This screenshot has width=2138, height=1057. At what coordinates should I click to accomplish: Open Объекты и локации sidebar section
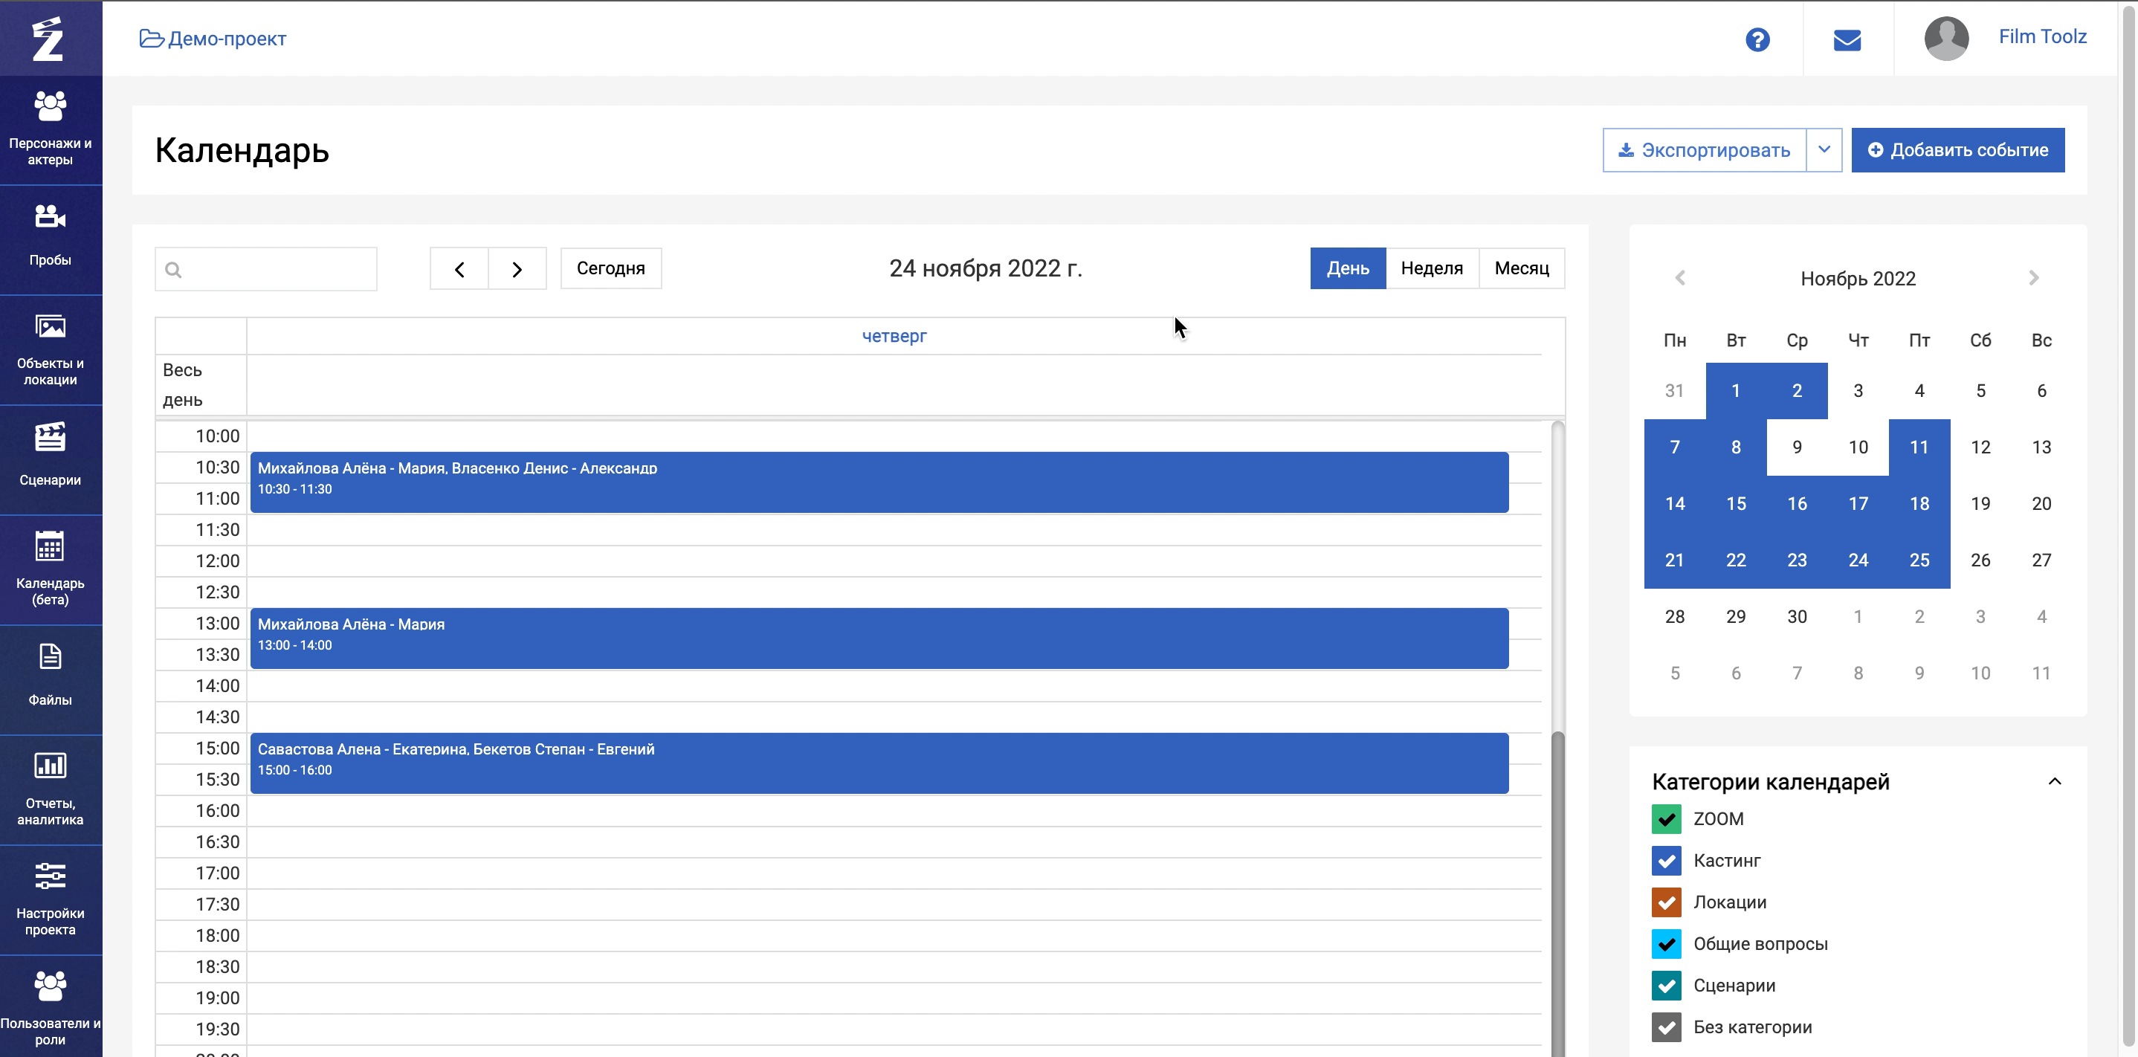pyautogui.click(x=51, y=349)
